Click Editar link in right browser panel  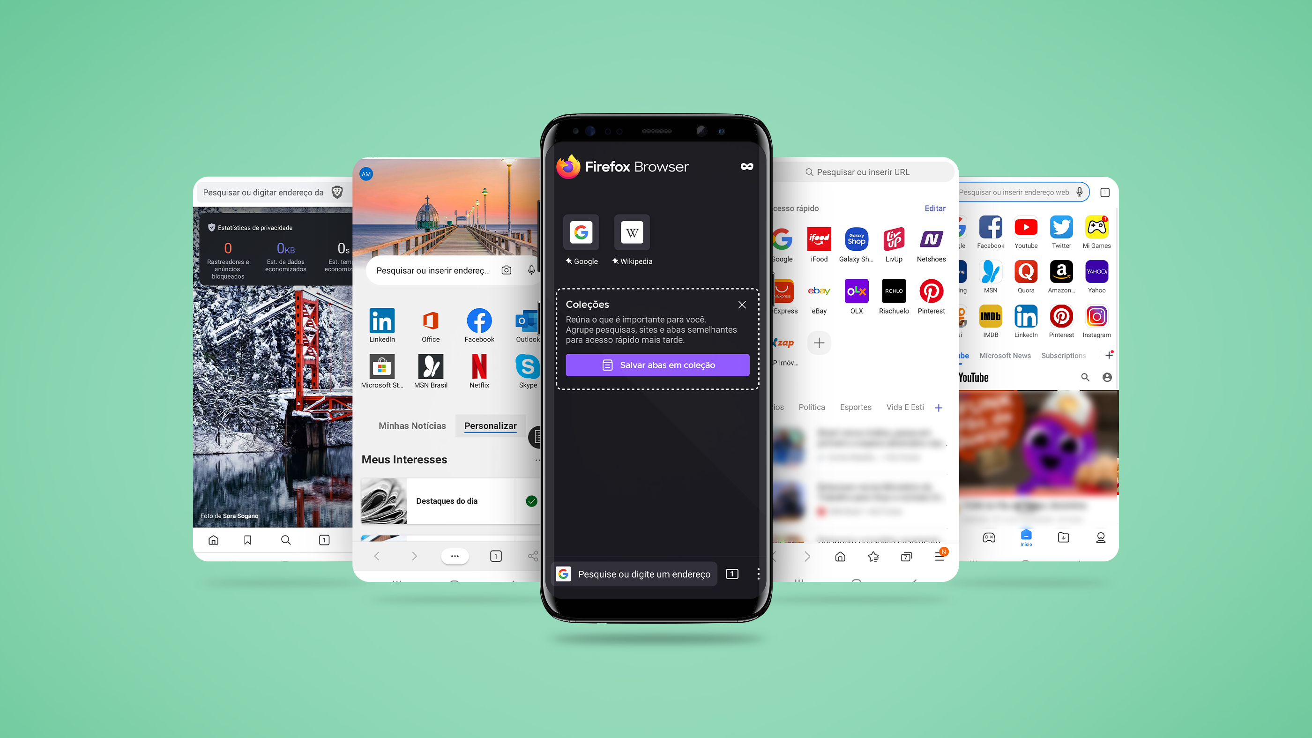point(934,208)
